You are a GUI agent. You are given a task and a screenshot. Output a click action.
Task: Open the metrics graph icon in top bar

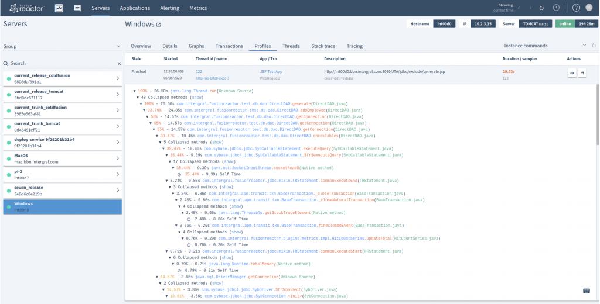(x=59, y=8)
